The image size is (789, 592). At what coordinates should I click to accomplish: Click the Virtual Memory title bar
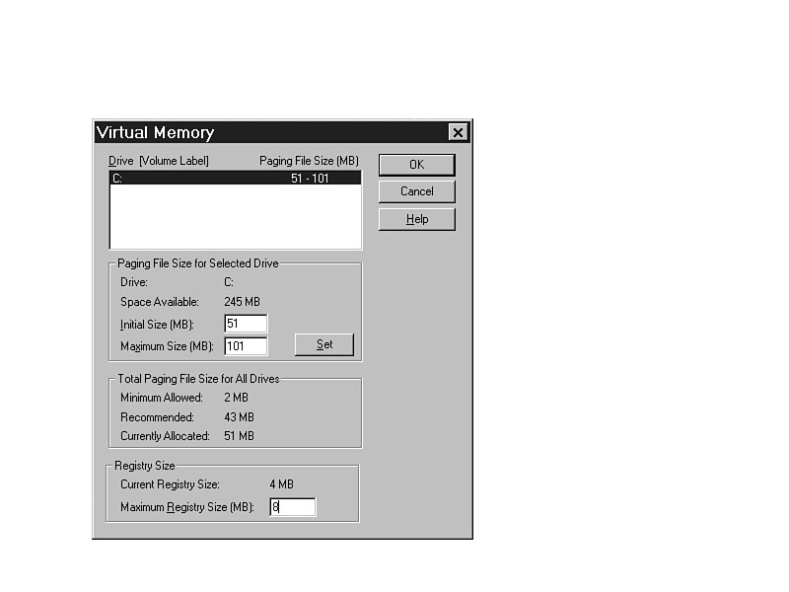(x=266, y=132)
